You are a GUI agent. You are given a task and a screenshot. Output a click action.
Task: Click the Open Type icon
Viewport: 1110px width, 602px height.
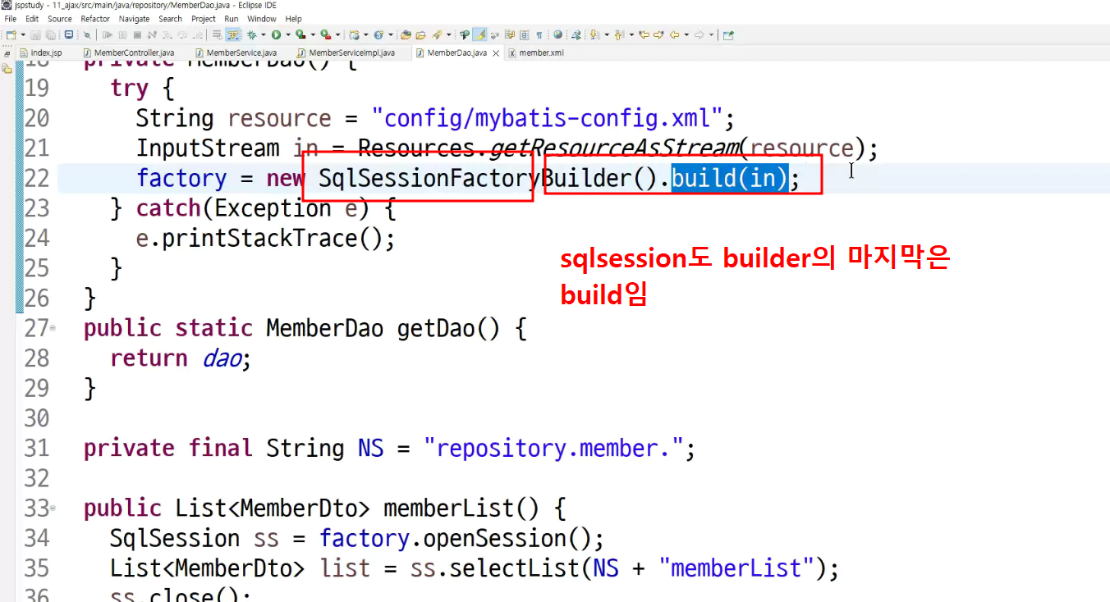click(406, 35)
